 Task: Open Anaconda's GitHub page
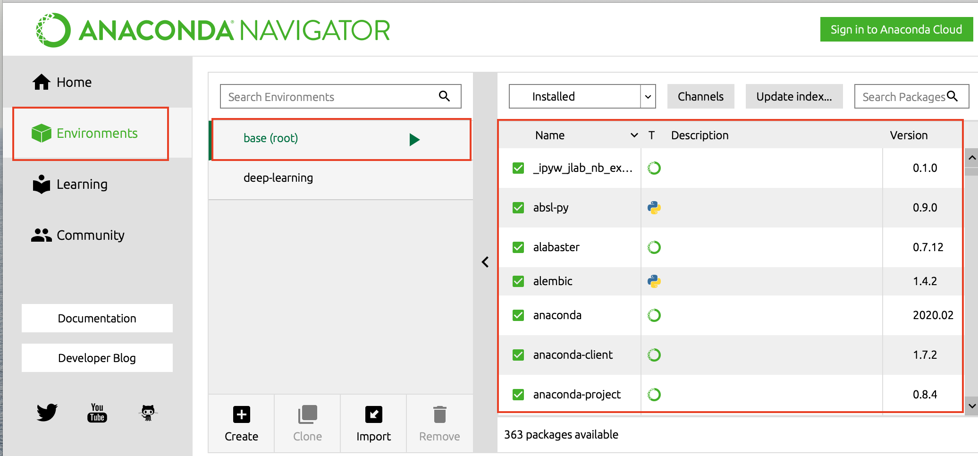tap(148, 412)
